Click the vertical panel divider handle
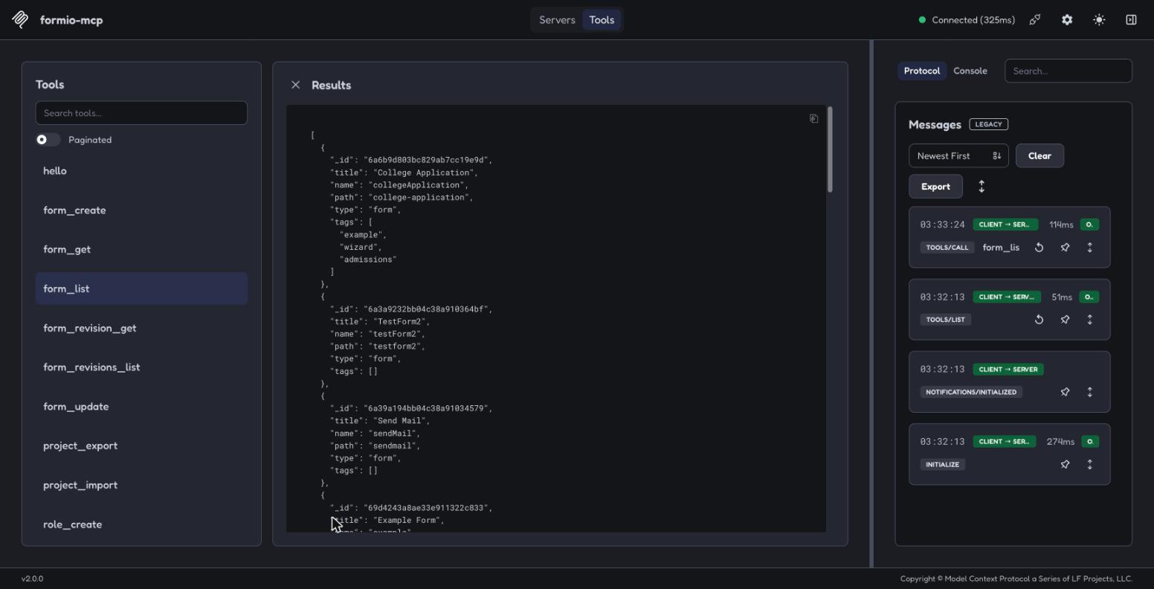Viewport: 1154px width, 589px height. (871, 303)
